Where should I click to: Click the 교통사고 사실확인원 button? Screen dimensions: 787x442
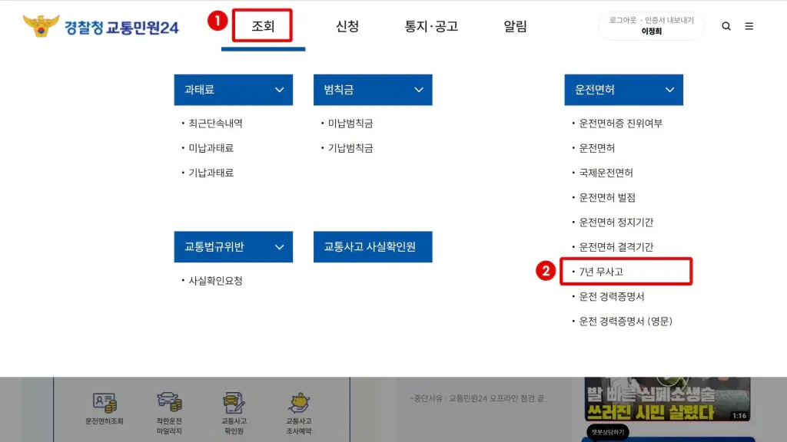pos(373,246)
